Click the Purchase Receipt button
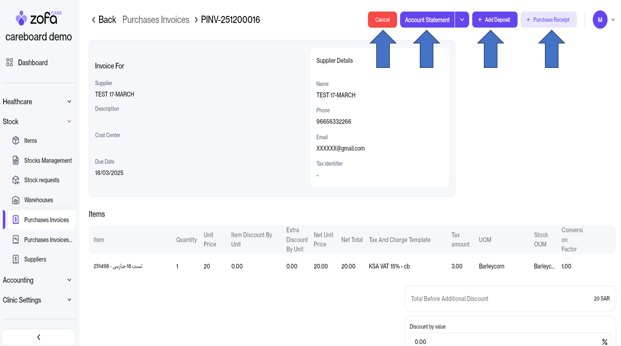 [548, 20]
